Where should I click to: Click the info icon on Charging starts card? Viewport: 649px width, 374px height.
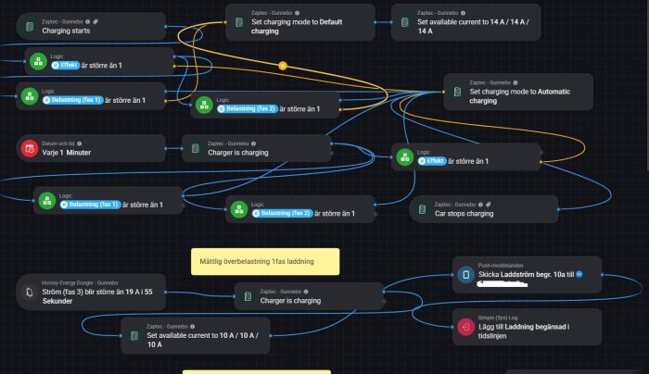click(87, 21)
